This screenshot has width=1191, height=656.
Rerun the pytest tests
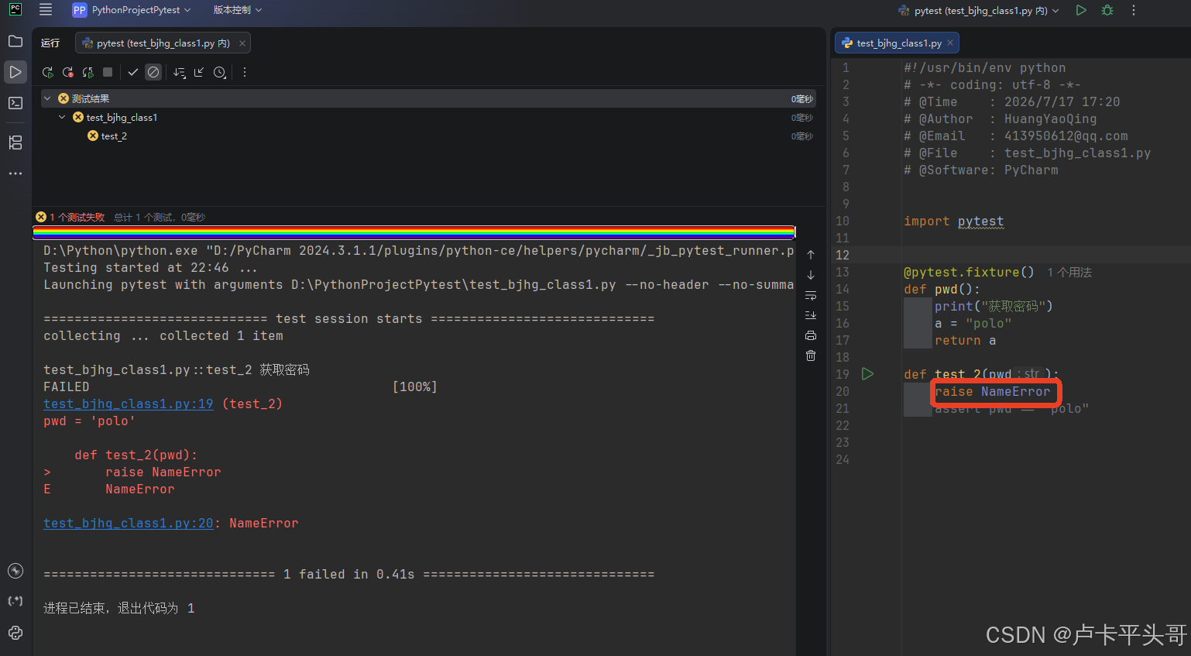pos(48,72)
